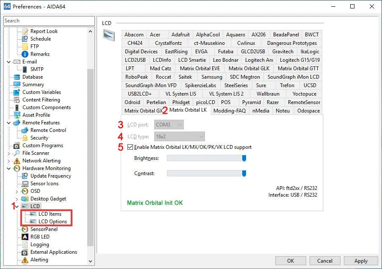
Task: Click the Cancel button
Action: coord(325,261)
